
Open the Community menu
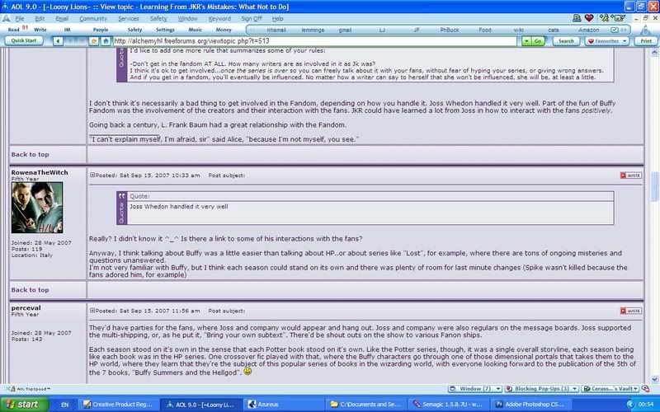tap(92, 17)
